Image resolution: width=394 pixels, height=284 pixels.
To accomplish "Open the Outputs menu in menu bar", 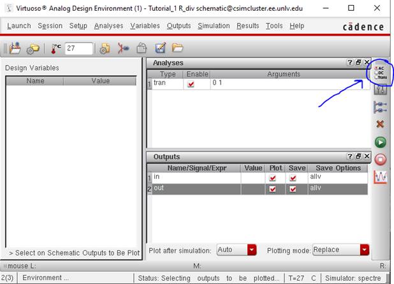I will pos(179,26).
